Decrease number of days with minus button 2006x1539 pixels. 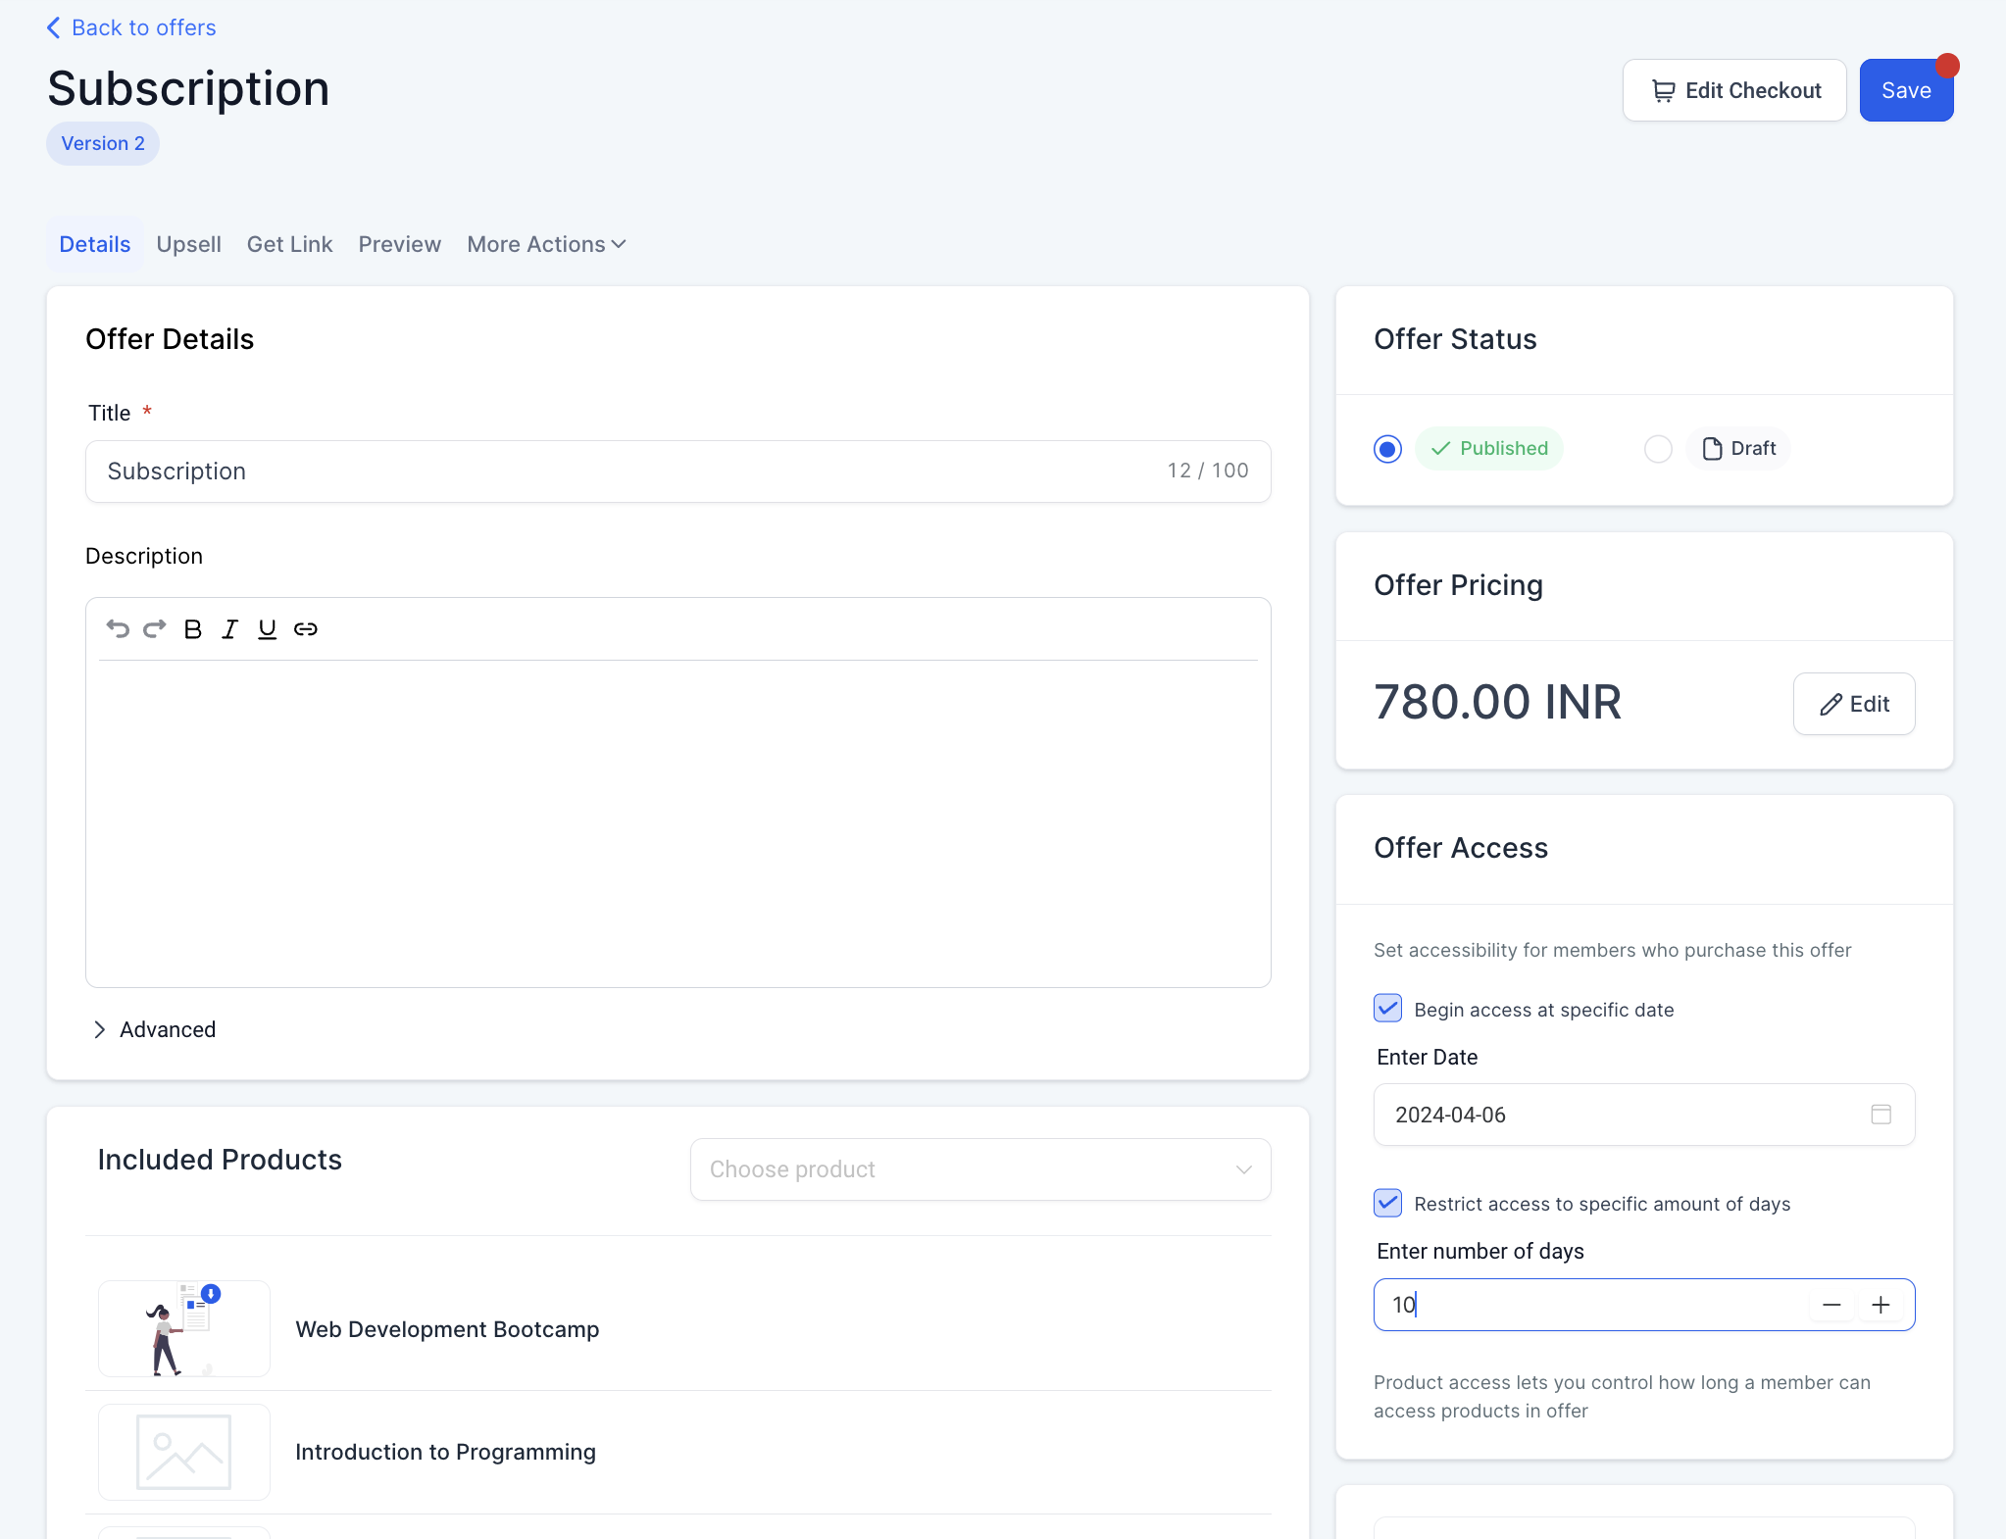pyautogui.click(x=1831, y=1305)
